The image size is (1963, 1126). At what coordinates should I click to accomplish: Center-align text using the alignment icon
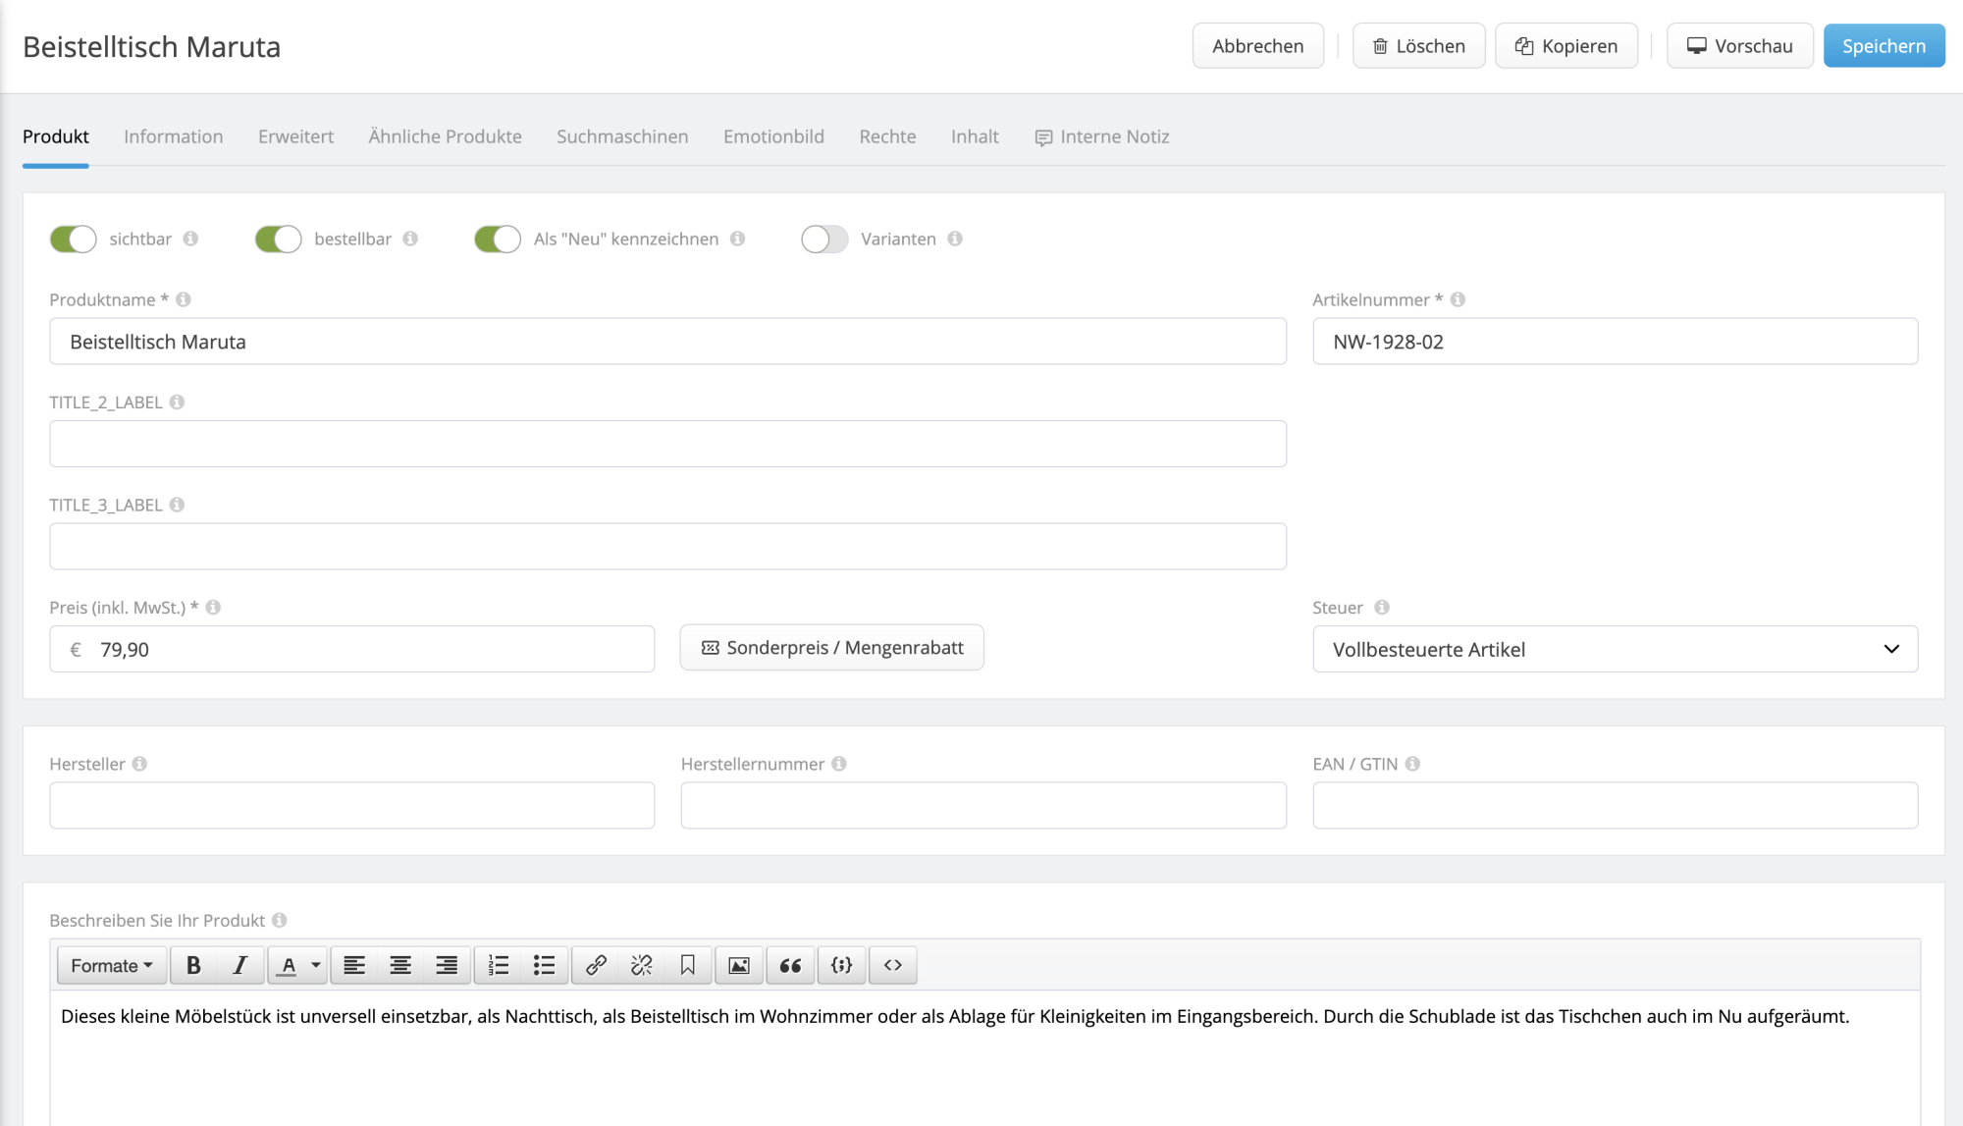coord(400,965)
